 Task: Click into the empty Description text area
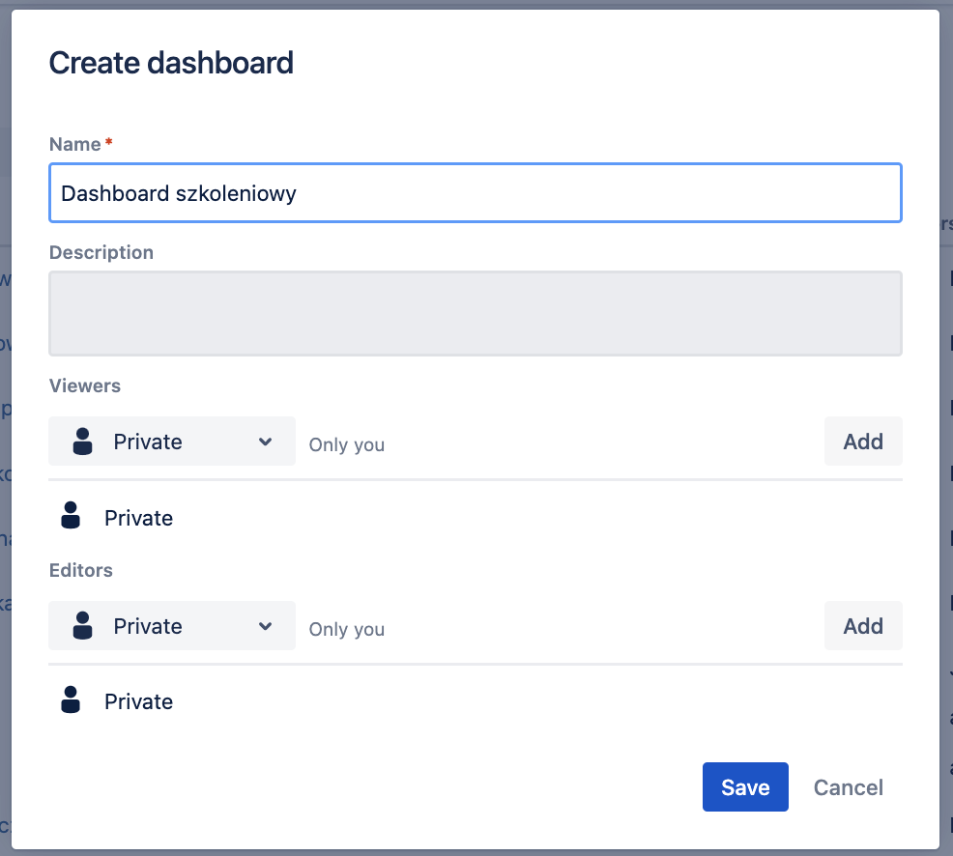(x=475, y=313)
